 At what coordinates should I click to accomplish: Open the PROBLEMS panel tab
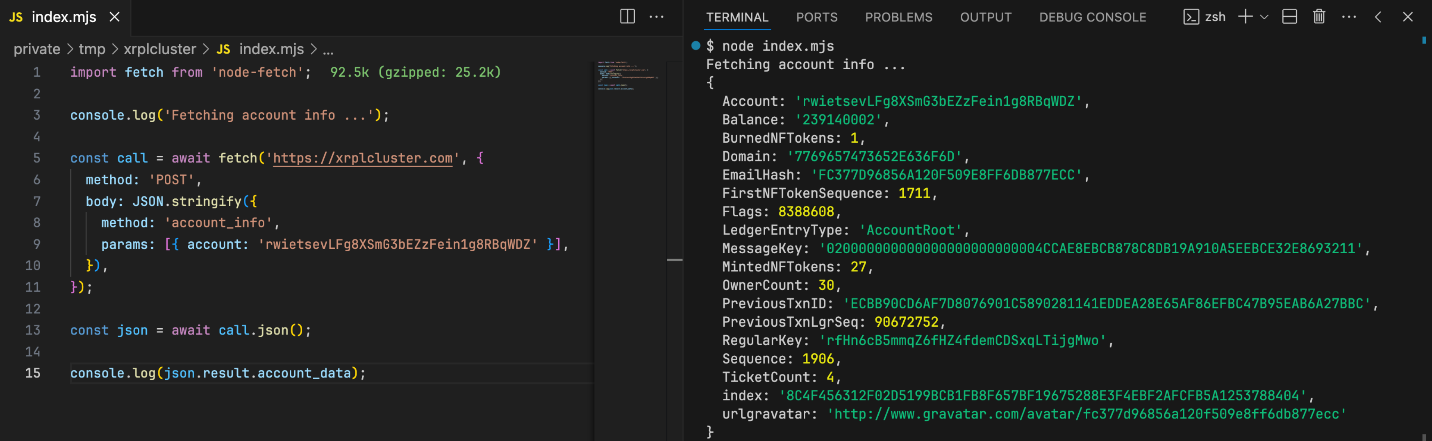(x=898, y=17)
